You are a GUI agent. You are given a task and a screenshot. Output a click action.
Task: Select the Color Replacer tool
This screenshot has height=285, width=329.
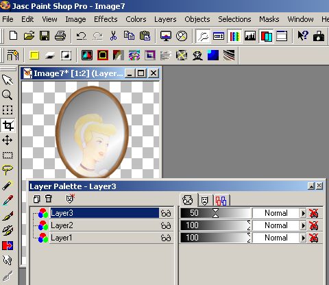8,246
